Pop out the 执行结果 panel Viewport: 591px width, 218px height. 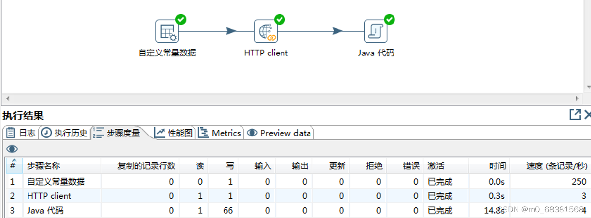pyautogui.click(x=575, y=115)
